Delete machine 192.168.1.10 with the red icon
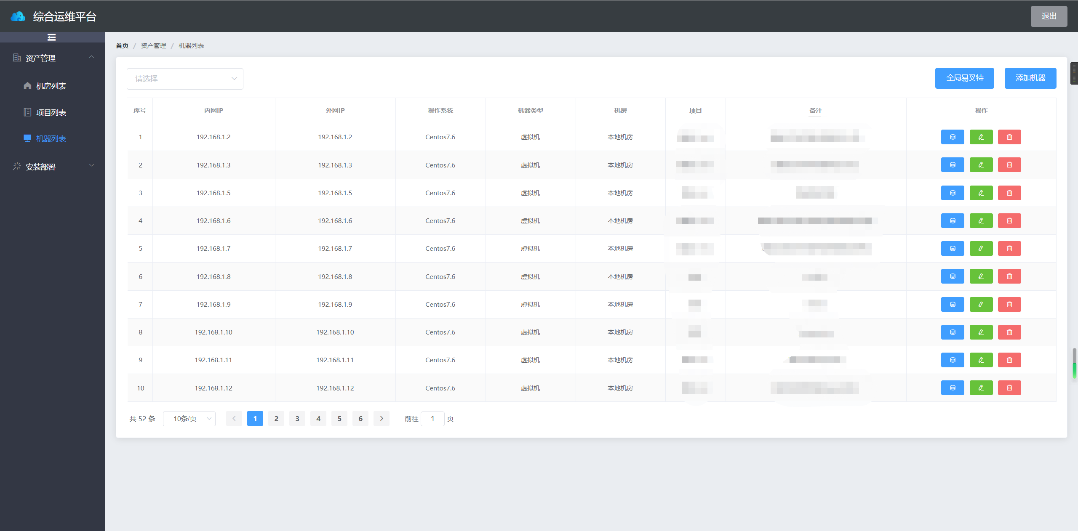 (1009, 332)
